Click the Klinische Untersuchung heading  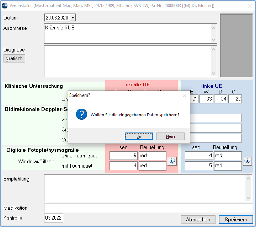34,86
